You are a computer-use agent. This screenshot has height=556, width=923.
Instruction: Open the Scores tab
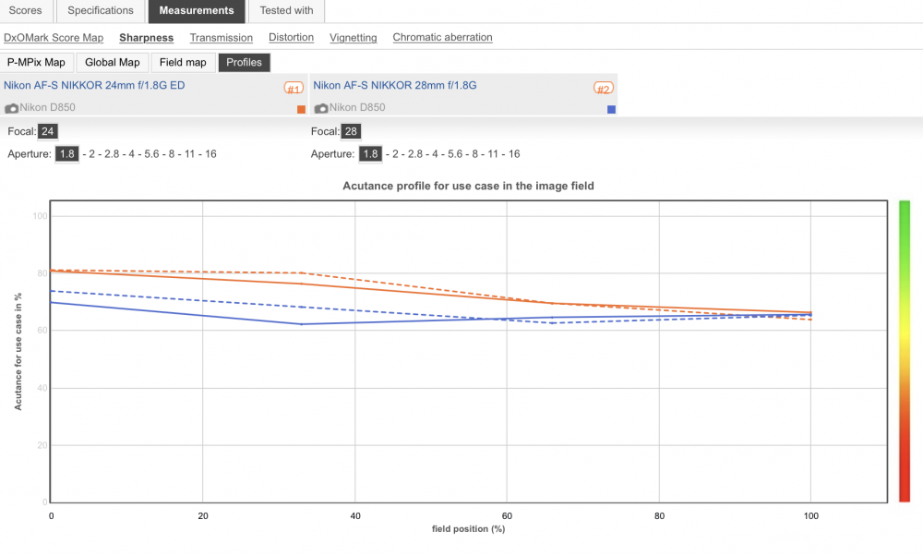25,10
